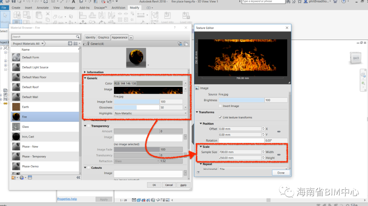Viewport: 368px width, 206px height.
Task: Click the add asset plus tab icon
Action: point(131,38)
